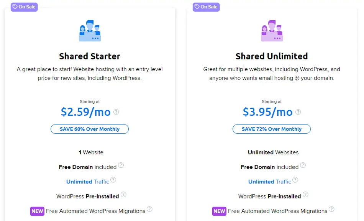The width and height of the screenshot is (364, 221).
Task: Click the Shared Unlimited price help icon
Action: point(298,112)
